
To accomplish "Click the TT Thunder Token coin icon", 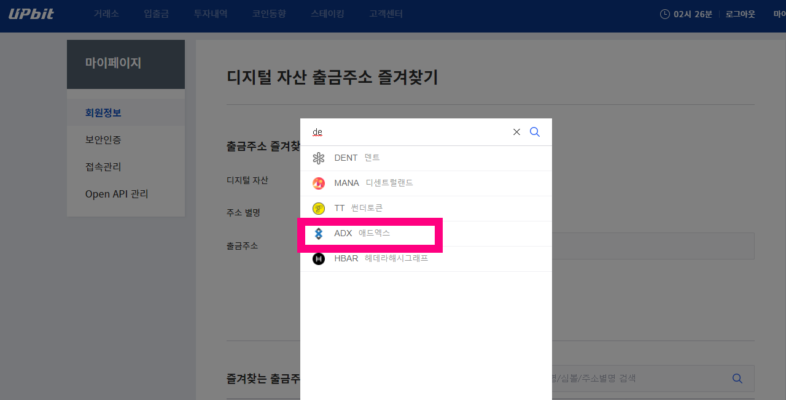I will point(318,209).
